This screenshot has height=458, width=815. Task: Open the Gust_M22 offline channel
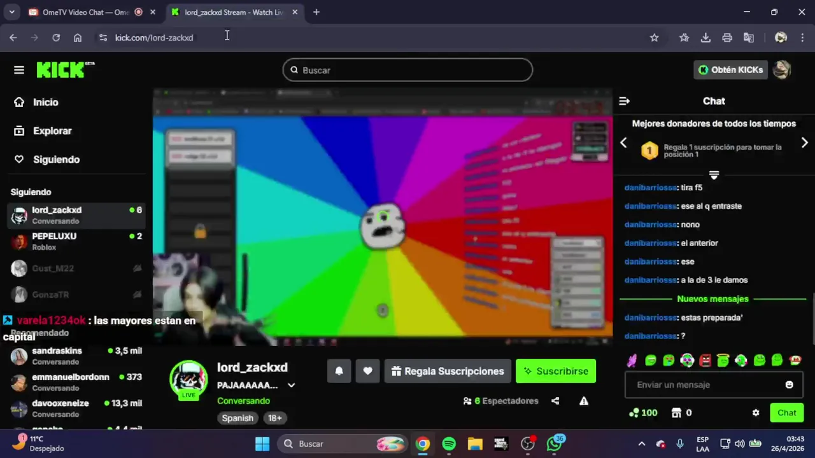coord(76,268)
